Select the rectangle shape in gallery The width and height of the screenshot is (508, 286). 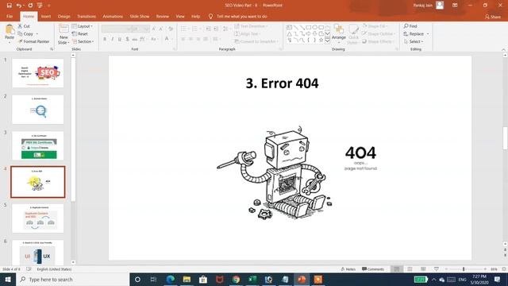click(x=309, y=28)
